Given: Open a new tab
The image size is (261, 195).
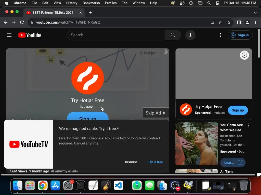Looking at the screenshot, I should pyautogui.click(x=90, y=13).
